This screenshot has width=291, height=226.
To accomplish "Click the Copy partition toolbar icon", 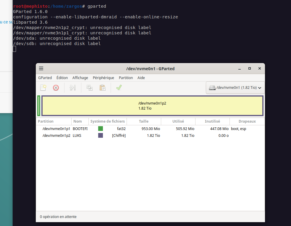I will (x=89, y=88).
